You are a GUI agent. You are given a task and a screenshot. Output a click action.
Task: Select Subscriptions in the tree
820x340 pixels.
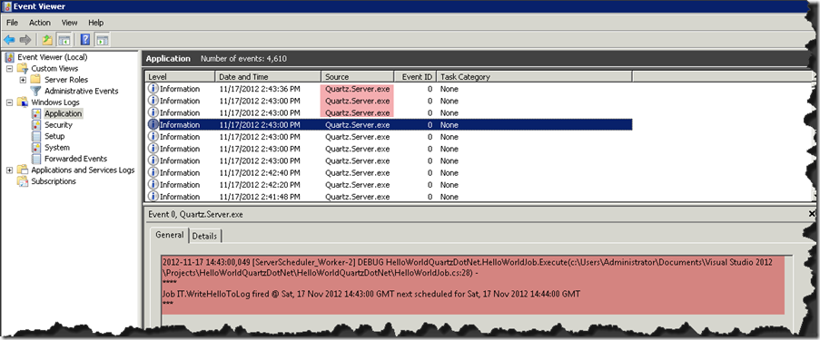click(54, 181)
